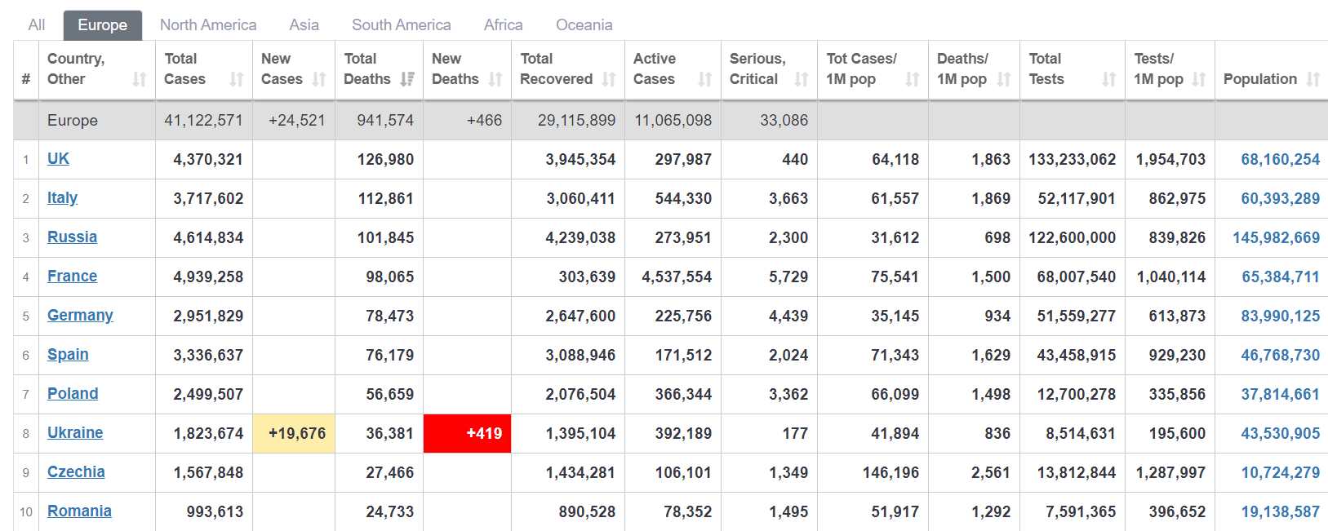Sort by Total Tests arrow icon

point(1109,79)
